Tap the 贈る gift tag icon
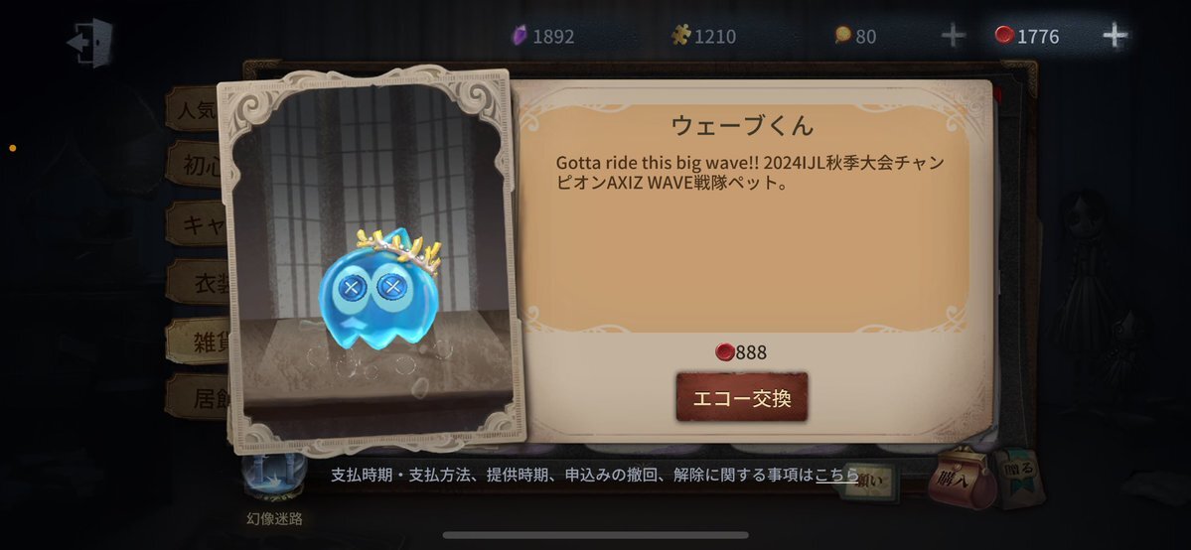This screenshot has height=550, width=1191. tap(1019, 476)
